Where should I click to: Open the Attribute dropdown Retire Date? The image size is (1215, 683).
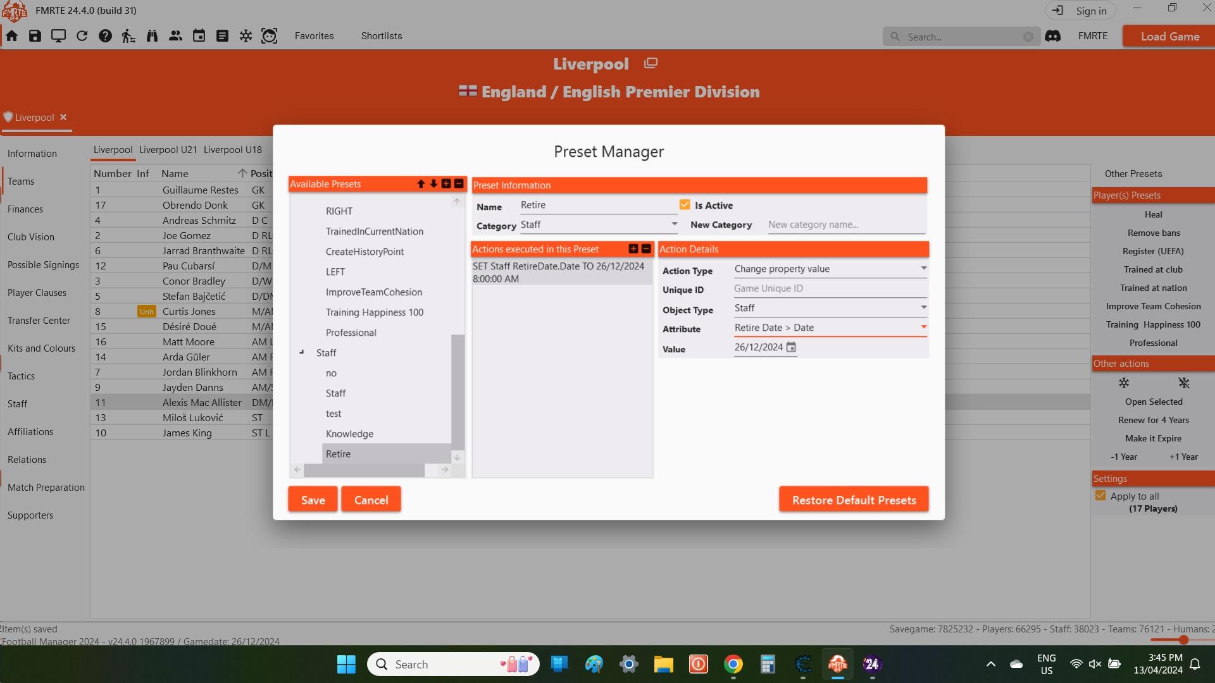830,328
